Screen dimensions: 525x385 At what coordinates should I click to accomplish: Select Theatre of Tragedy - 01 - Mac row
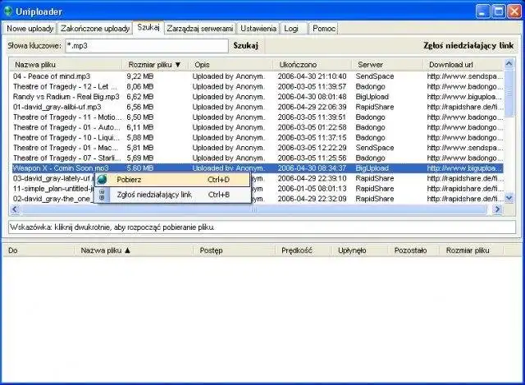point(258,148)
